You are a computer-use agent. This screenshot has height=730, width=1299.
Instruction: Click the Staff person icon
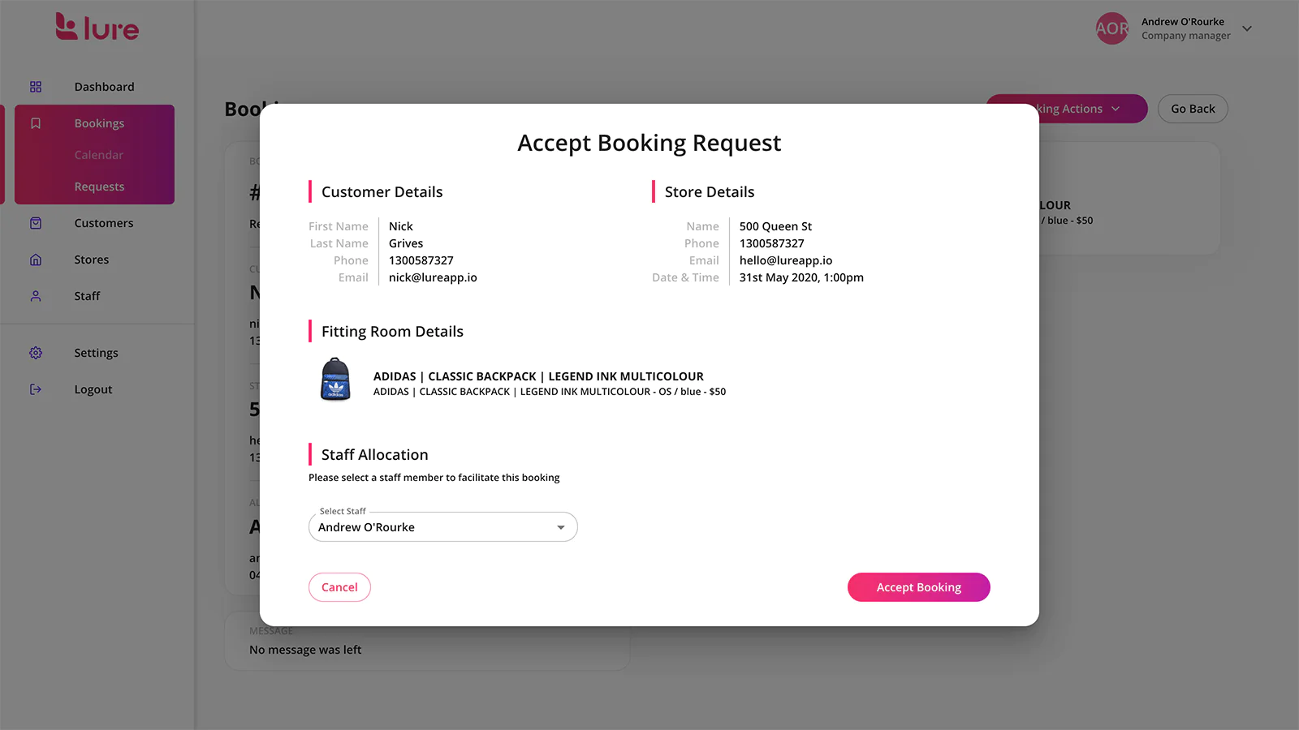36,296
